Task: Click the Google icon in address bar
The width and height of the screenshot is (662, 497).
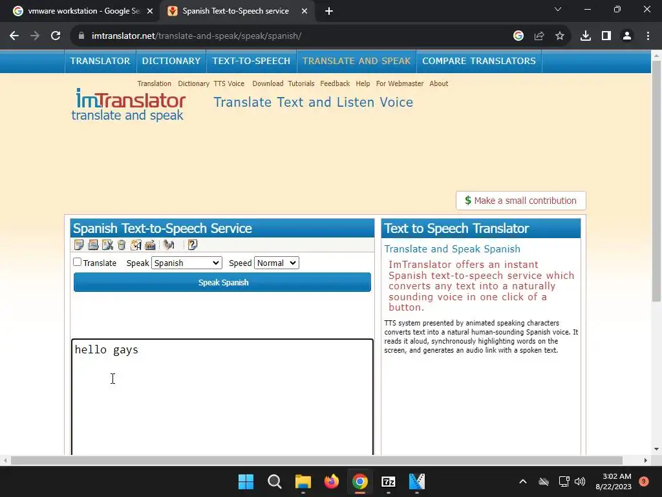Action: click(518, 36)
